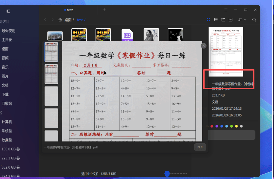Open 桌面 in sidebar

pos(5,49)
